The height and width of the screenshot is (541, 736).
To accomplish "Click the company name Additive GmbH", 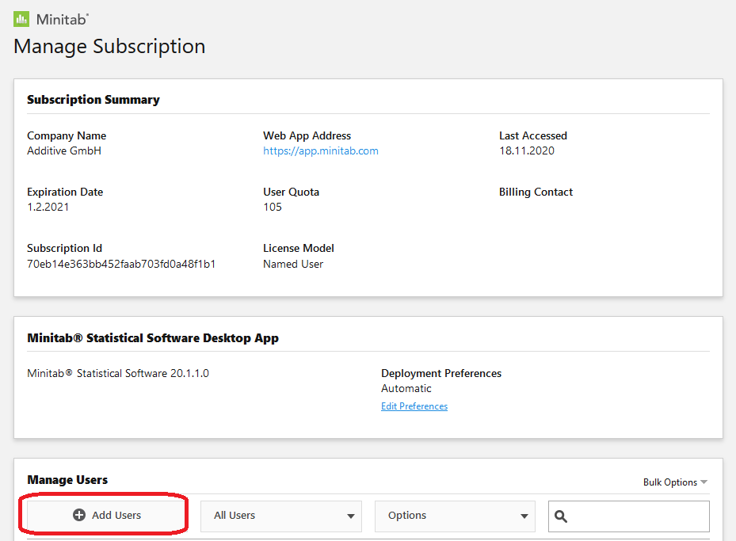I will (64, 150).
